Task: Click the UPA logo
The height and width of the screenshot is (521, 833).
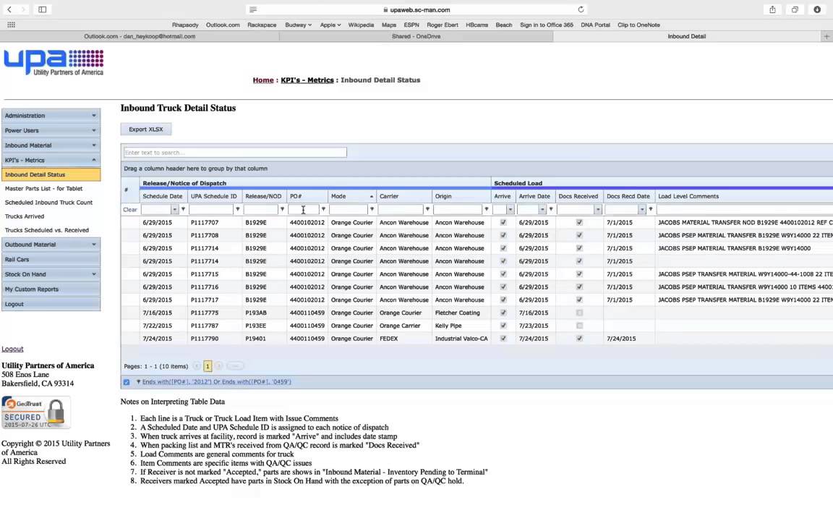Action: (x=54, y=63)
